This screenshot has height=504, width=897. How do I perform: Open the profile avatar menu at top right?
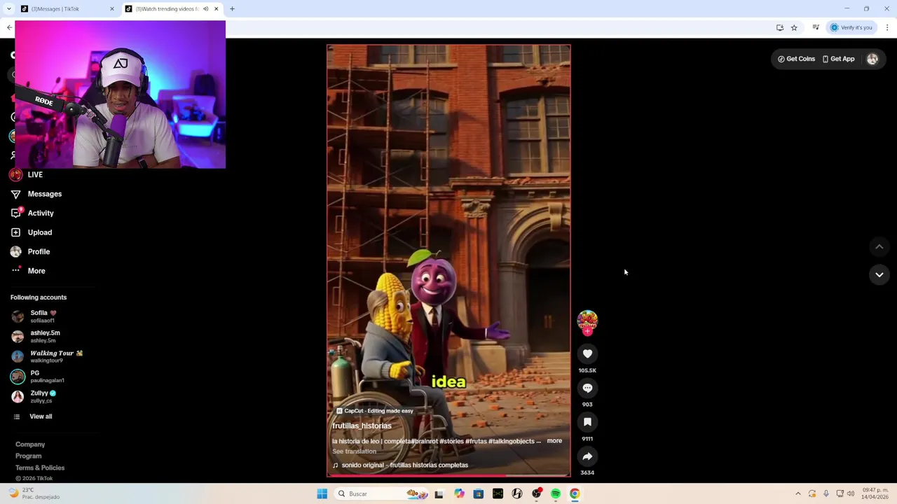coord(872,59)
